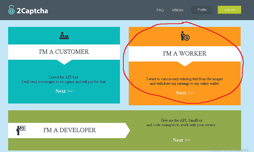Select the I'M A CUSTOMER heading
The width and height of the screenshot is (254, 152).
(64, 52)
